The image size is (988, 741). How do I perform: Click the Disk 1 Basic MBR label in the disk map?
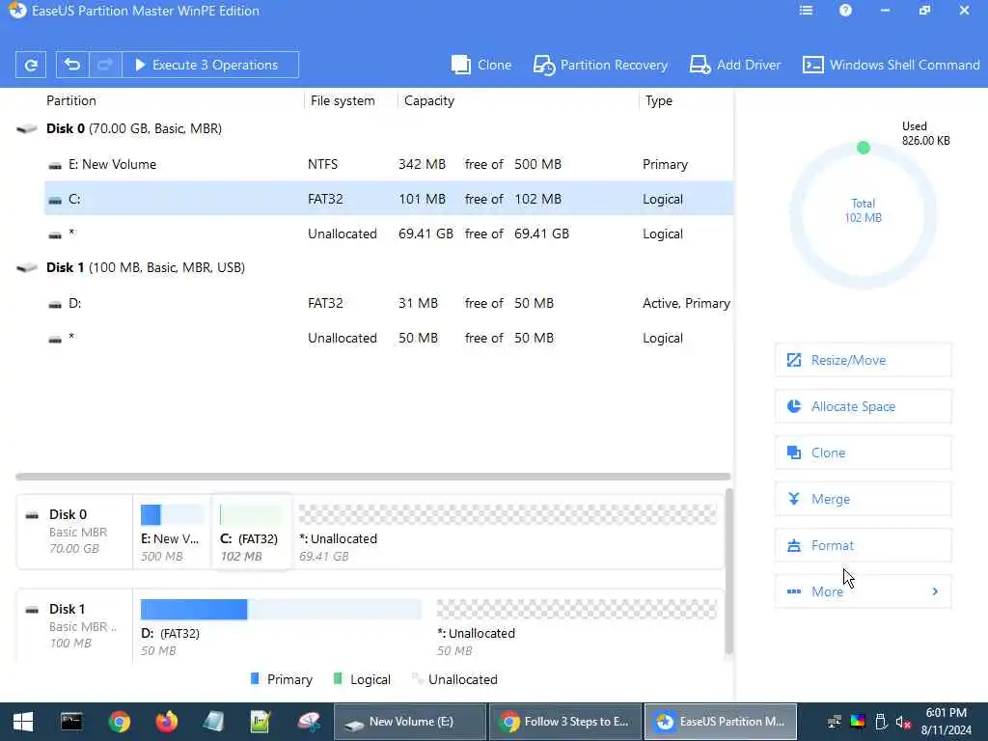74,626
